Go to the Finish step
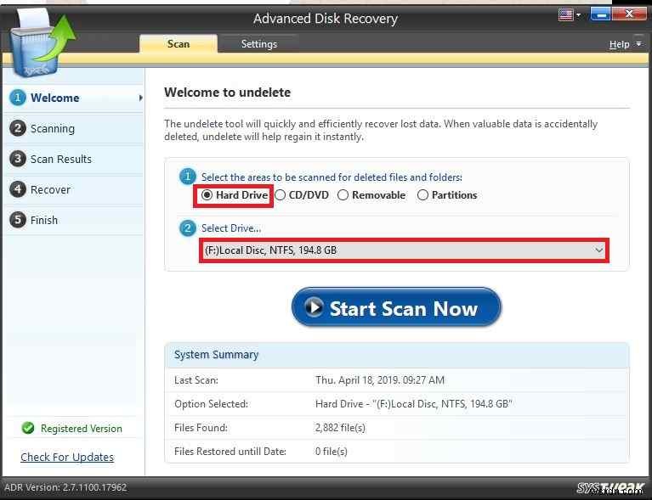The image size is (652, 500). (73, 220)
